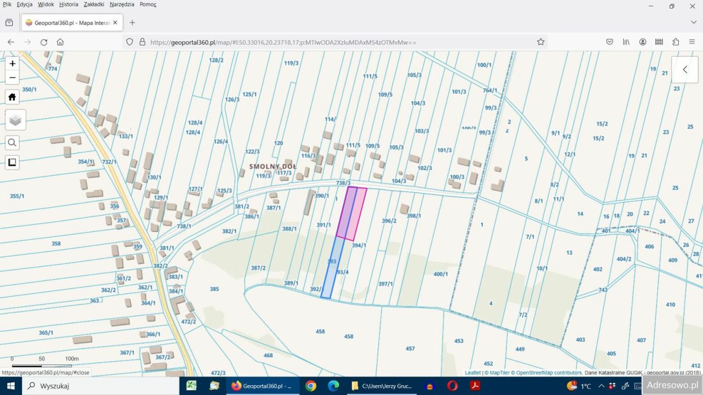This screenshot has width=703, height=395.
Task: Bookmark this page with the star
Action: pyautogui.click(x=540, y=42)
